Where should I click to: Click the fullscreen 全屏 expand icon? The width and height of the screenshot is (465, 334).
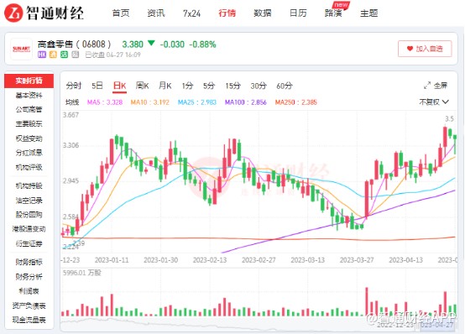pos(427,86)
